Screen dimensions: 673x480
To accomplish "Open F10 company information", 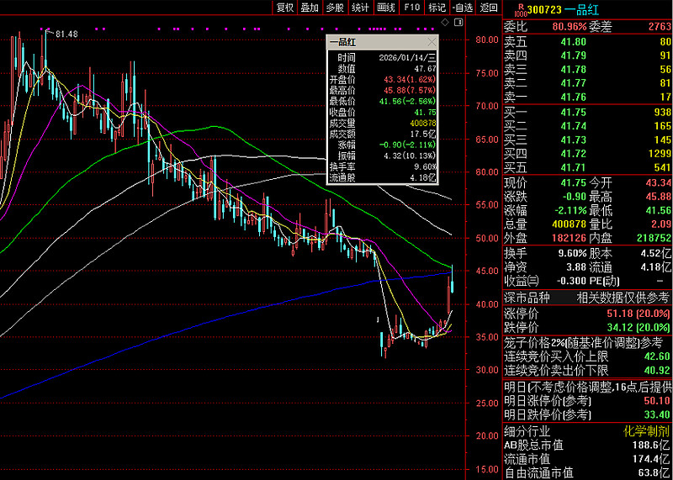I will 411,8.
